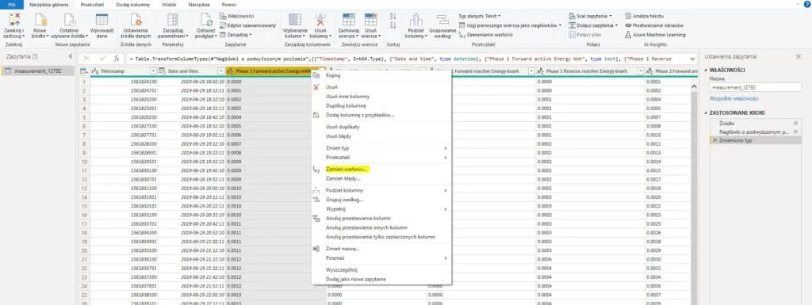Image resolution: width=812 pixels, height=305 pixels.
Task: Open the Zmień typ submenu
Action: (381, 148)
